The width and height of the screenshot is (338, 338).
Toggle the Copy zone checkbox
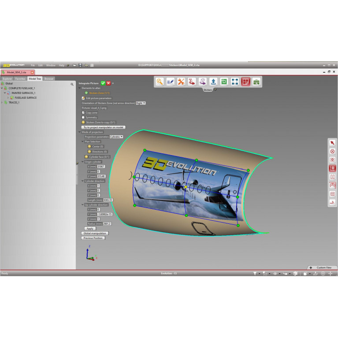click(83, 113)
